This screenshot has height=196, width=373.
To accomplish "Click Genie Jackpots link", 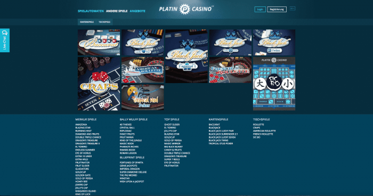I will coord(128,166).
